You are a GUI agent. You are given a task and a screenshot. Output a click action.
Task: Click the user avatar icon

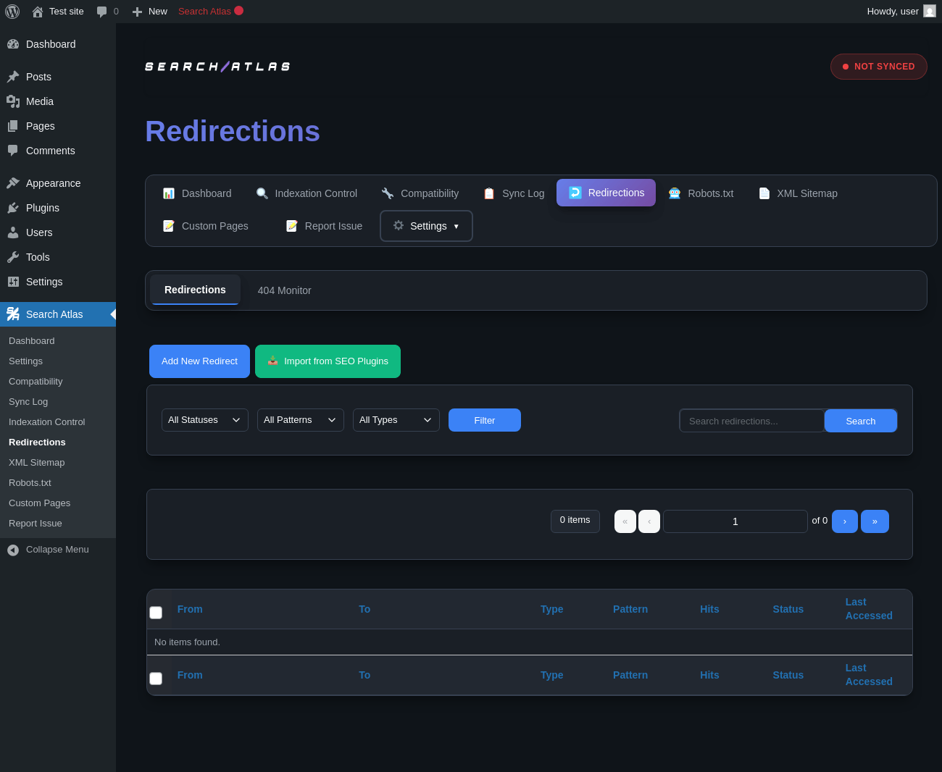(930, 11)
